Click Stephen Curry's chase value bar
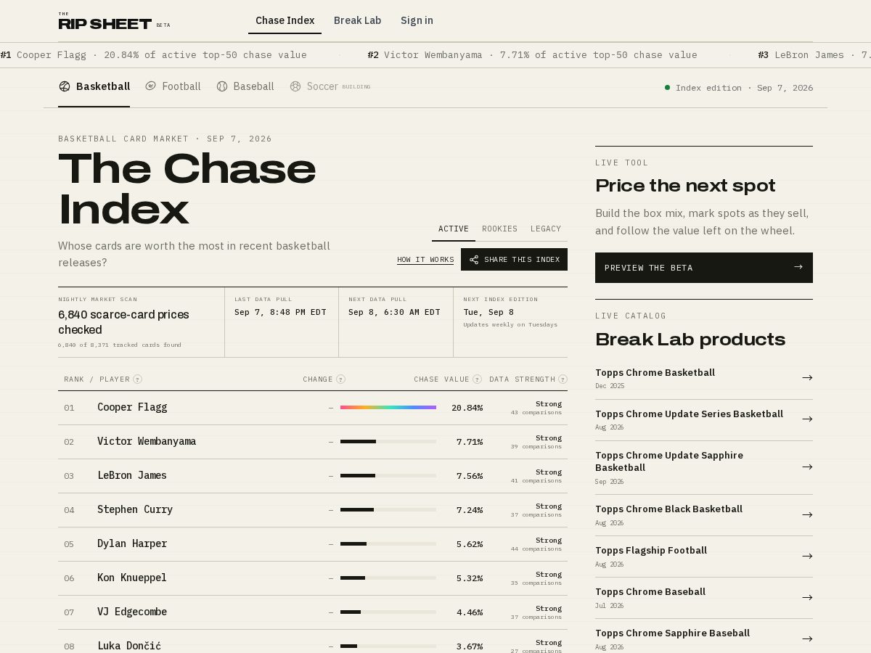The image size is (871, 653). pyautogui.click(x=388, y=510)
